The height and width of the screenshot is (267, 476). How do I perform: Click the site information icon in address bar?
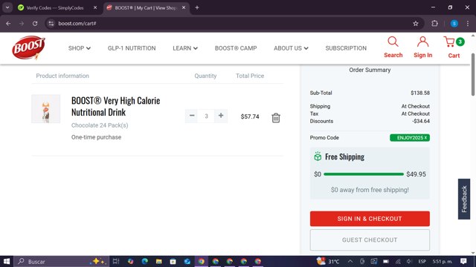pos(51,23)
